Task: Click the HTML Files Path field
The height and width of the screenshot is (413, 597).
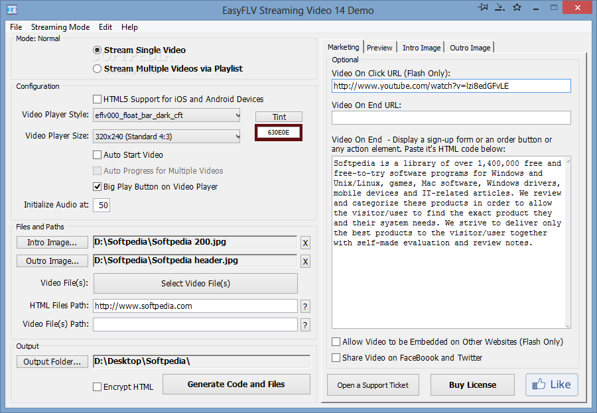Action: coord(195,306)
